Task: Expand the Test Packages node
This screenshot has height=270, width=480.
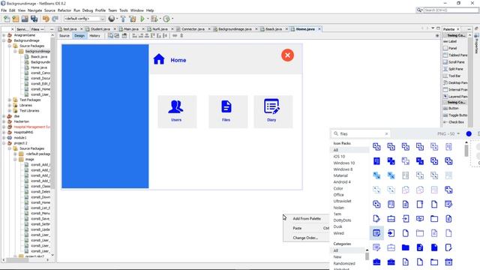Action: [x=10, y=100]
